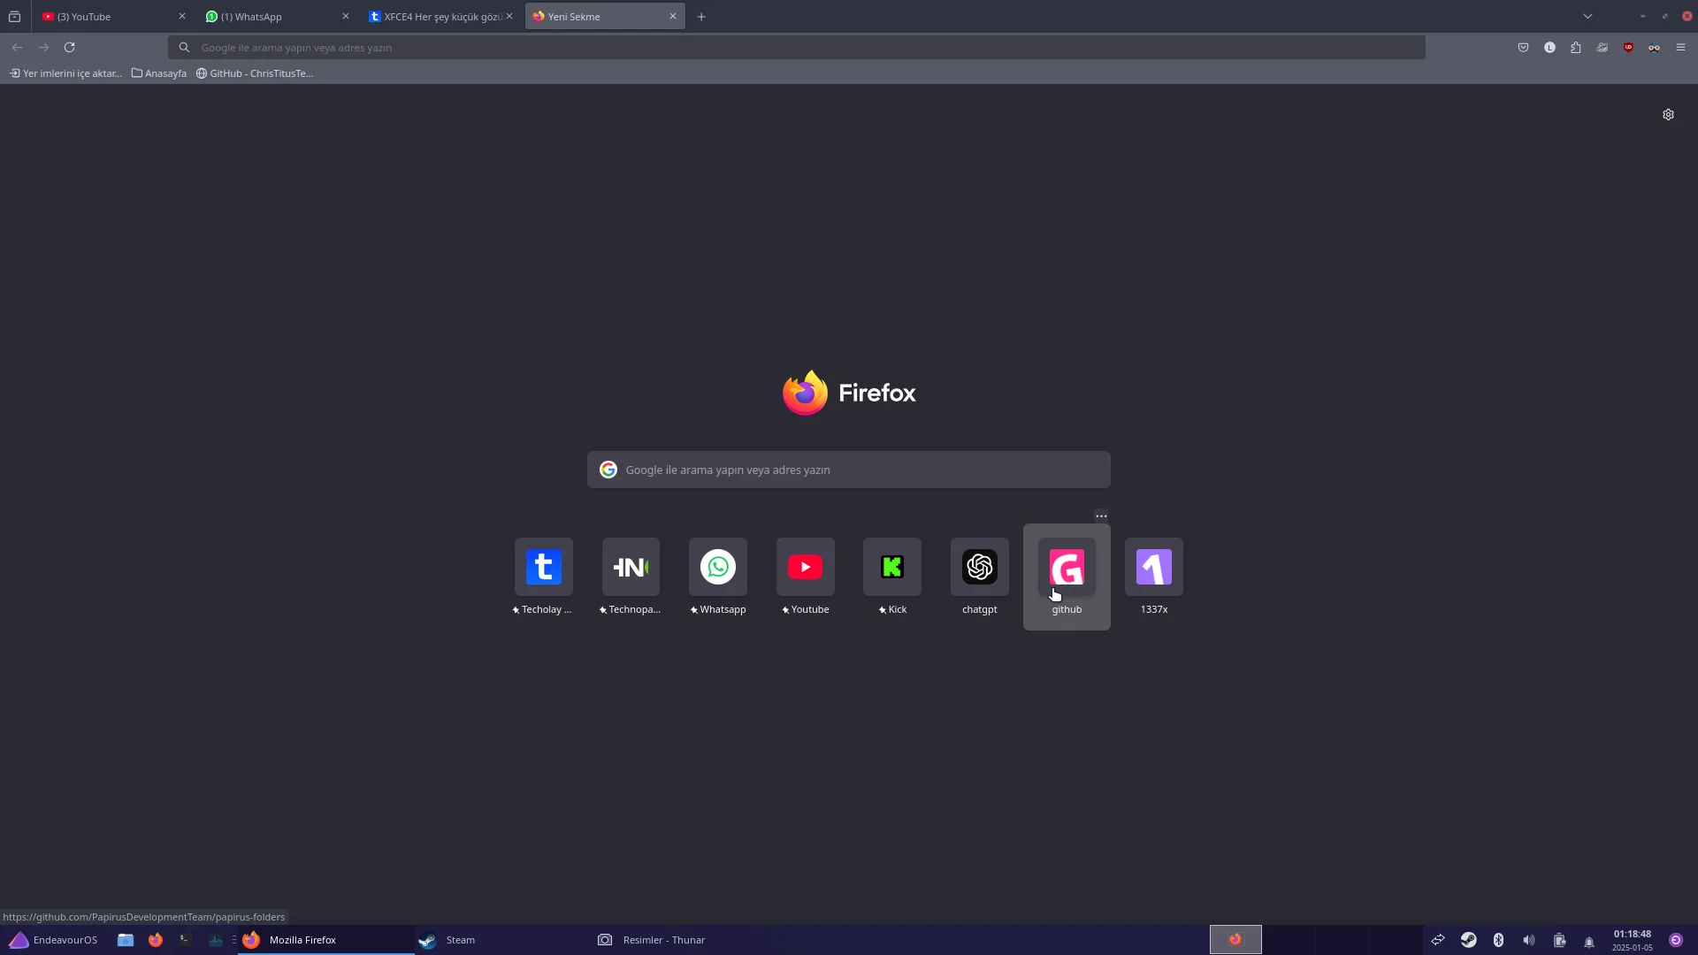Open the battery power manager icon
This screenshot has height=955, width=1698.
1559,940
